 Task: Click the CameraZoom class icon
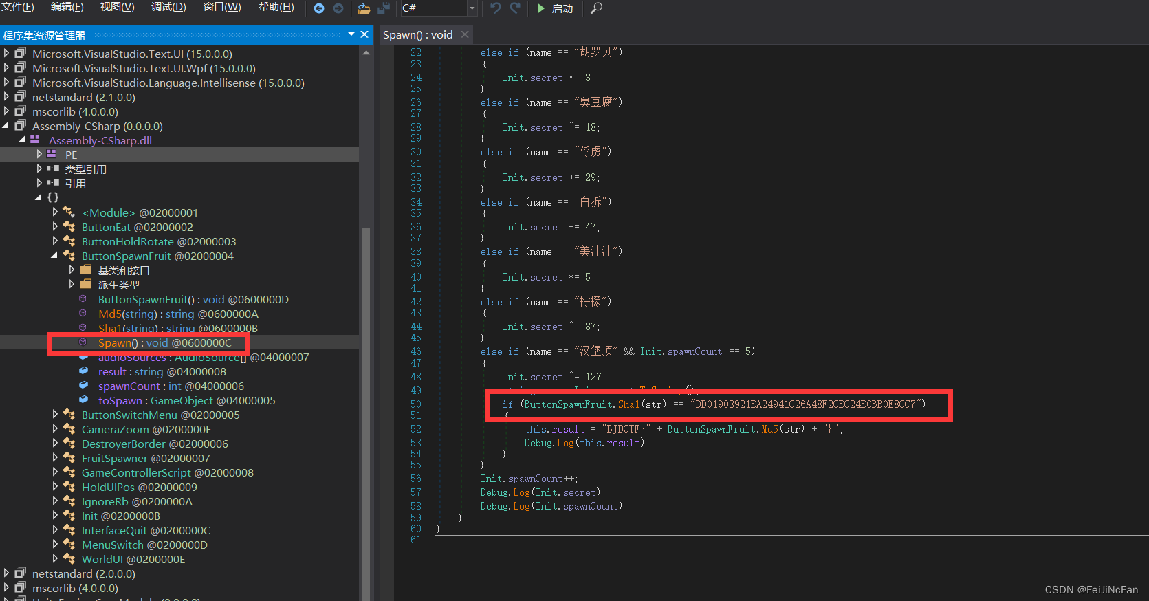pos(69,428)
